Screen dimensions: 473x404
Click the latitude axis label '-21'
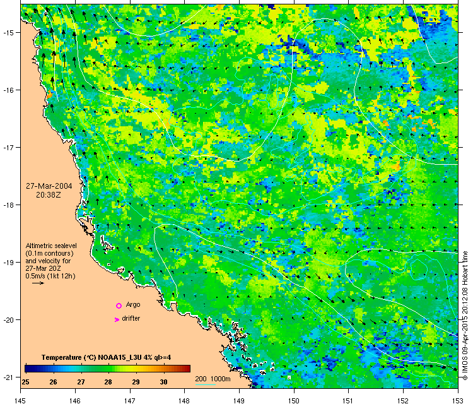[8, 377]
